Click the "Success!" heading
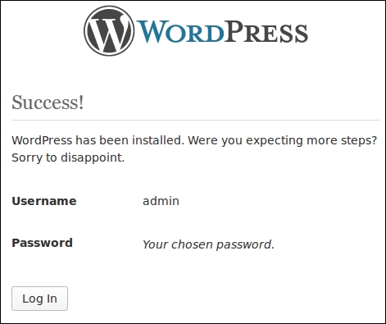The width and height of the screenshot is (386, 324). click(48, 103)
